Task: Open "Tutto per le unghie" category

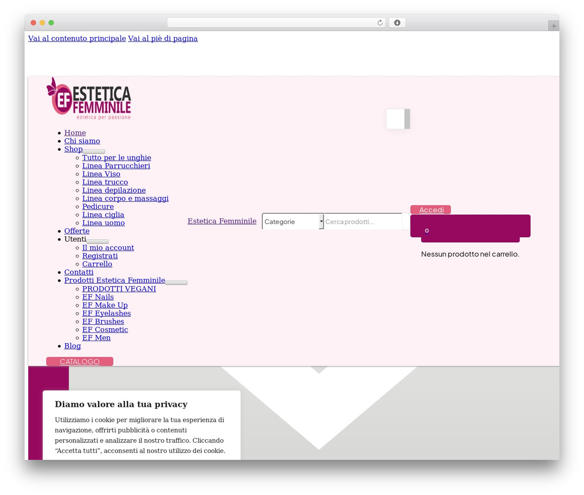Action: [117, 158]
